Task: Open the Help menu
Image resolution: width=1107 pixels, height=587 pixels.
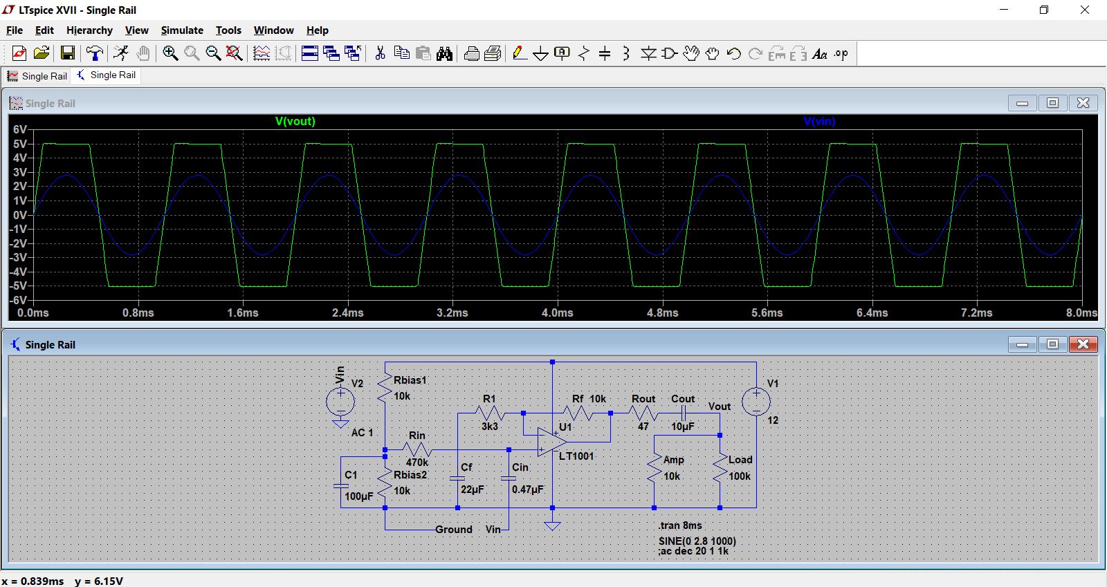Action: [x=318, y=30]
